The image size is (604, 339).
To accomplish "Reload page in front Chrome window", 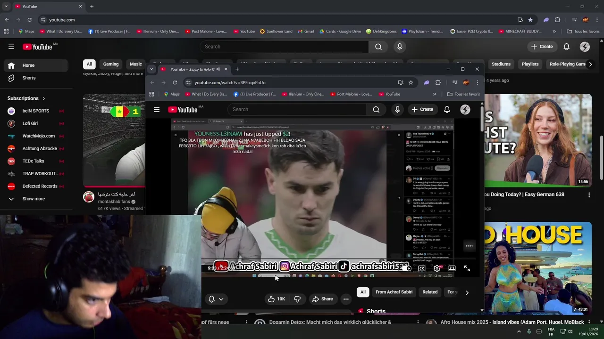I will click(175, 82).
